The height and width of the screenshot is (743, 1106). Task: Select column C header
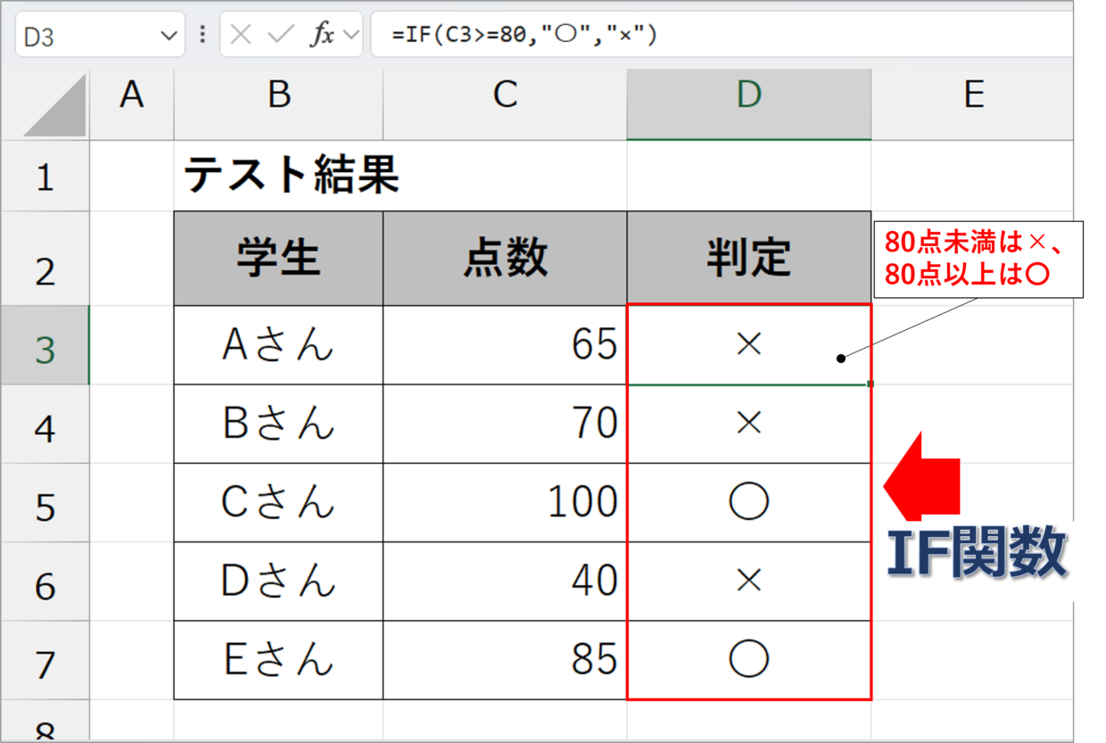pos(505,94)
